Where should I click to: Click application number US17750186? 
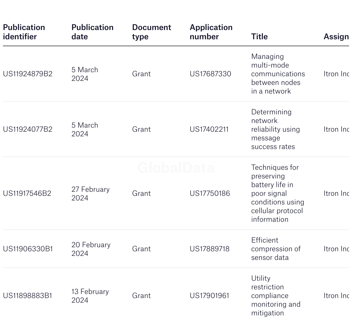point(210,193)
